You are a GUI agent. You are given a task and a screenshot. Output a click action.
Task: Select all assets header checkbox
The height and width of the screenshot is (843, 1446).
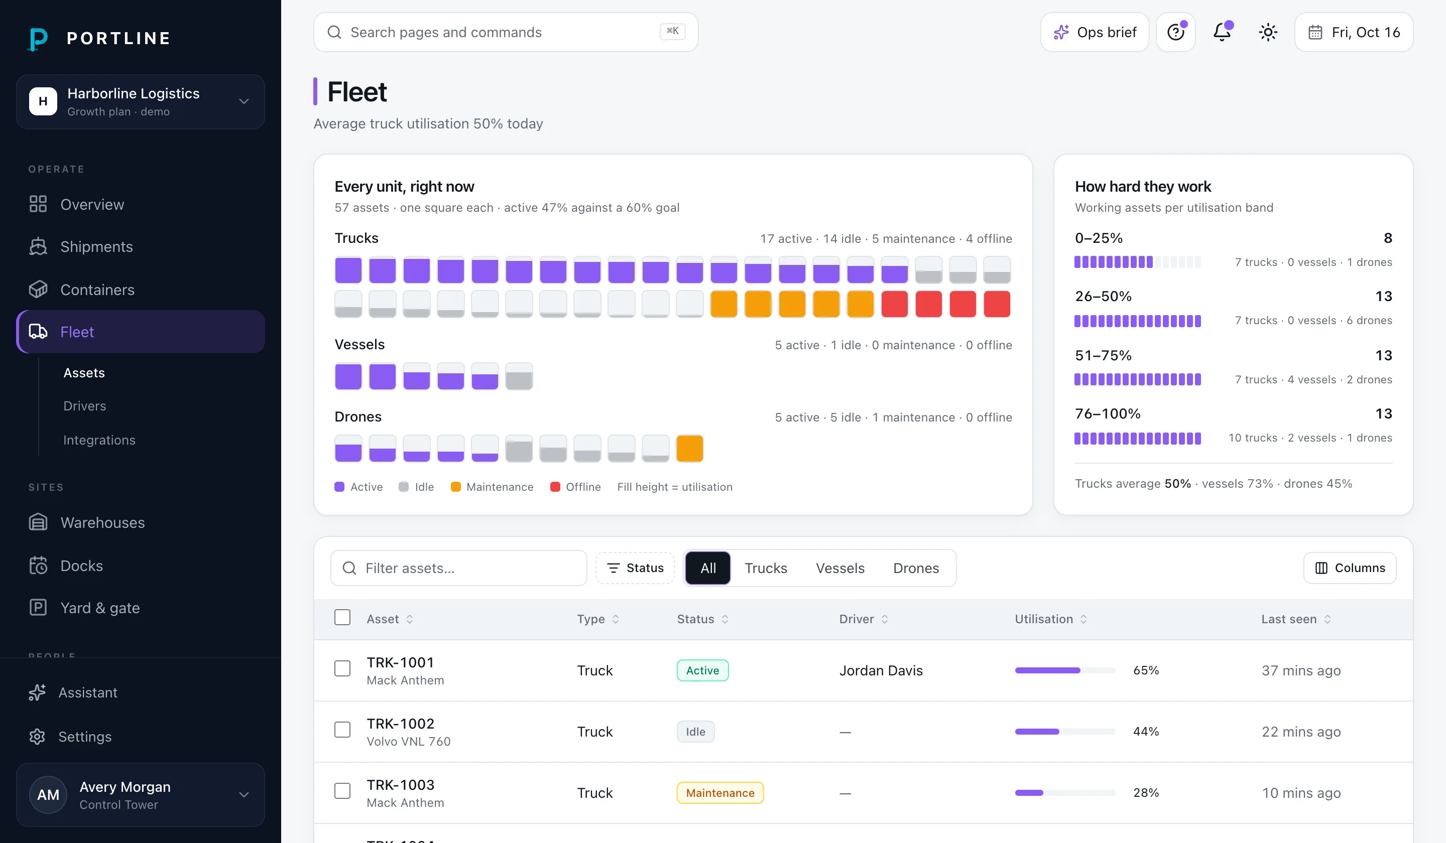click(x=342, y=617)
